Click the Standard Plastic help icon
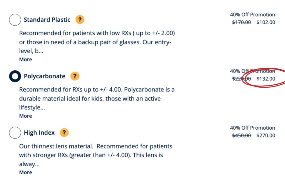 [80, 19]
